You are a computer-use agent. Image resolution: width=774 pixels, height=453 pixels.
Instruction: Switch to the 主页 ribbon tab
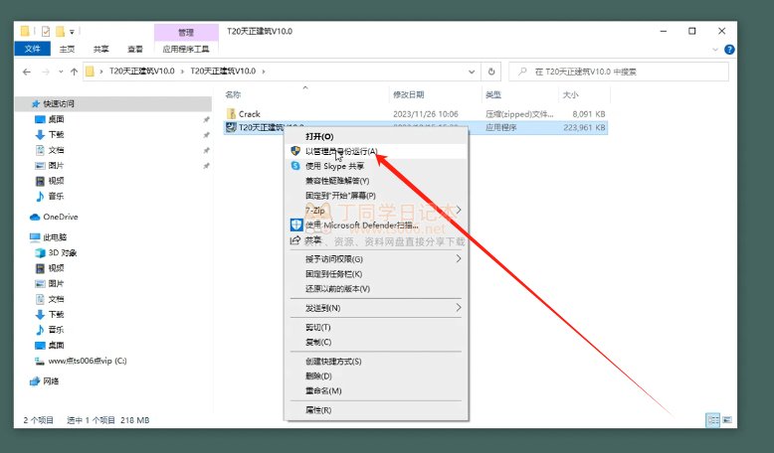[x=67, y=49]
